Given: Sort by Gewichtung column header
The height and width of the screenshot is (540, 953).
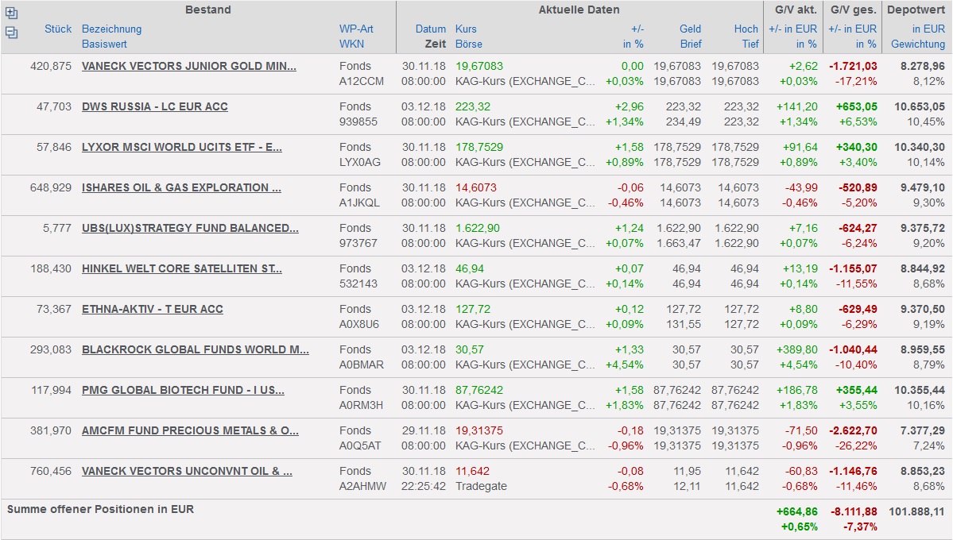Looking at the screenshot, I should 917,44.
